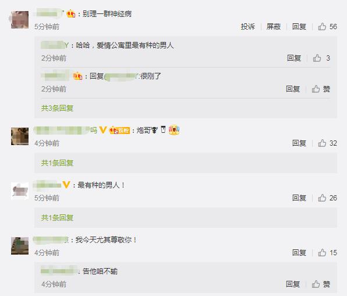This screenshot has height=296, width=347.
Task: Reply to '哈哈，爱情公寓里最有种的男人'
Action: [294, 58]
